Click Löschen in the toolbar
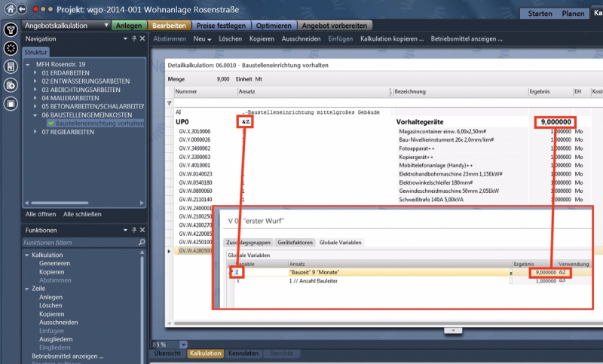The width and height of the screenshot is (603, 364). (231, 39)
